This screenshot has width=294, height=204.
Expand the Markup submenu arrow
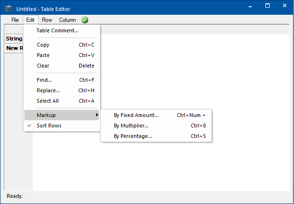click(x=97, y=115)
